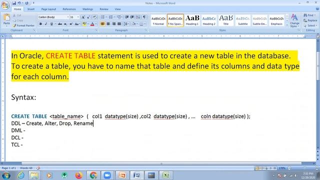Image resolution: width=320 pixels, height=180 pixels.
Task: Open Firefox from the taskbar
Action: tap(78, 175)
